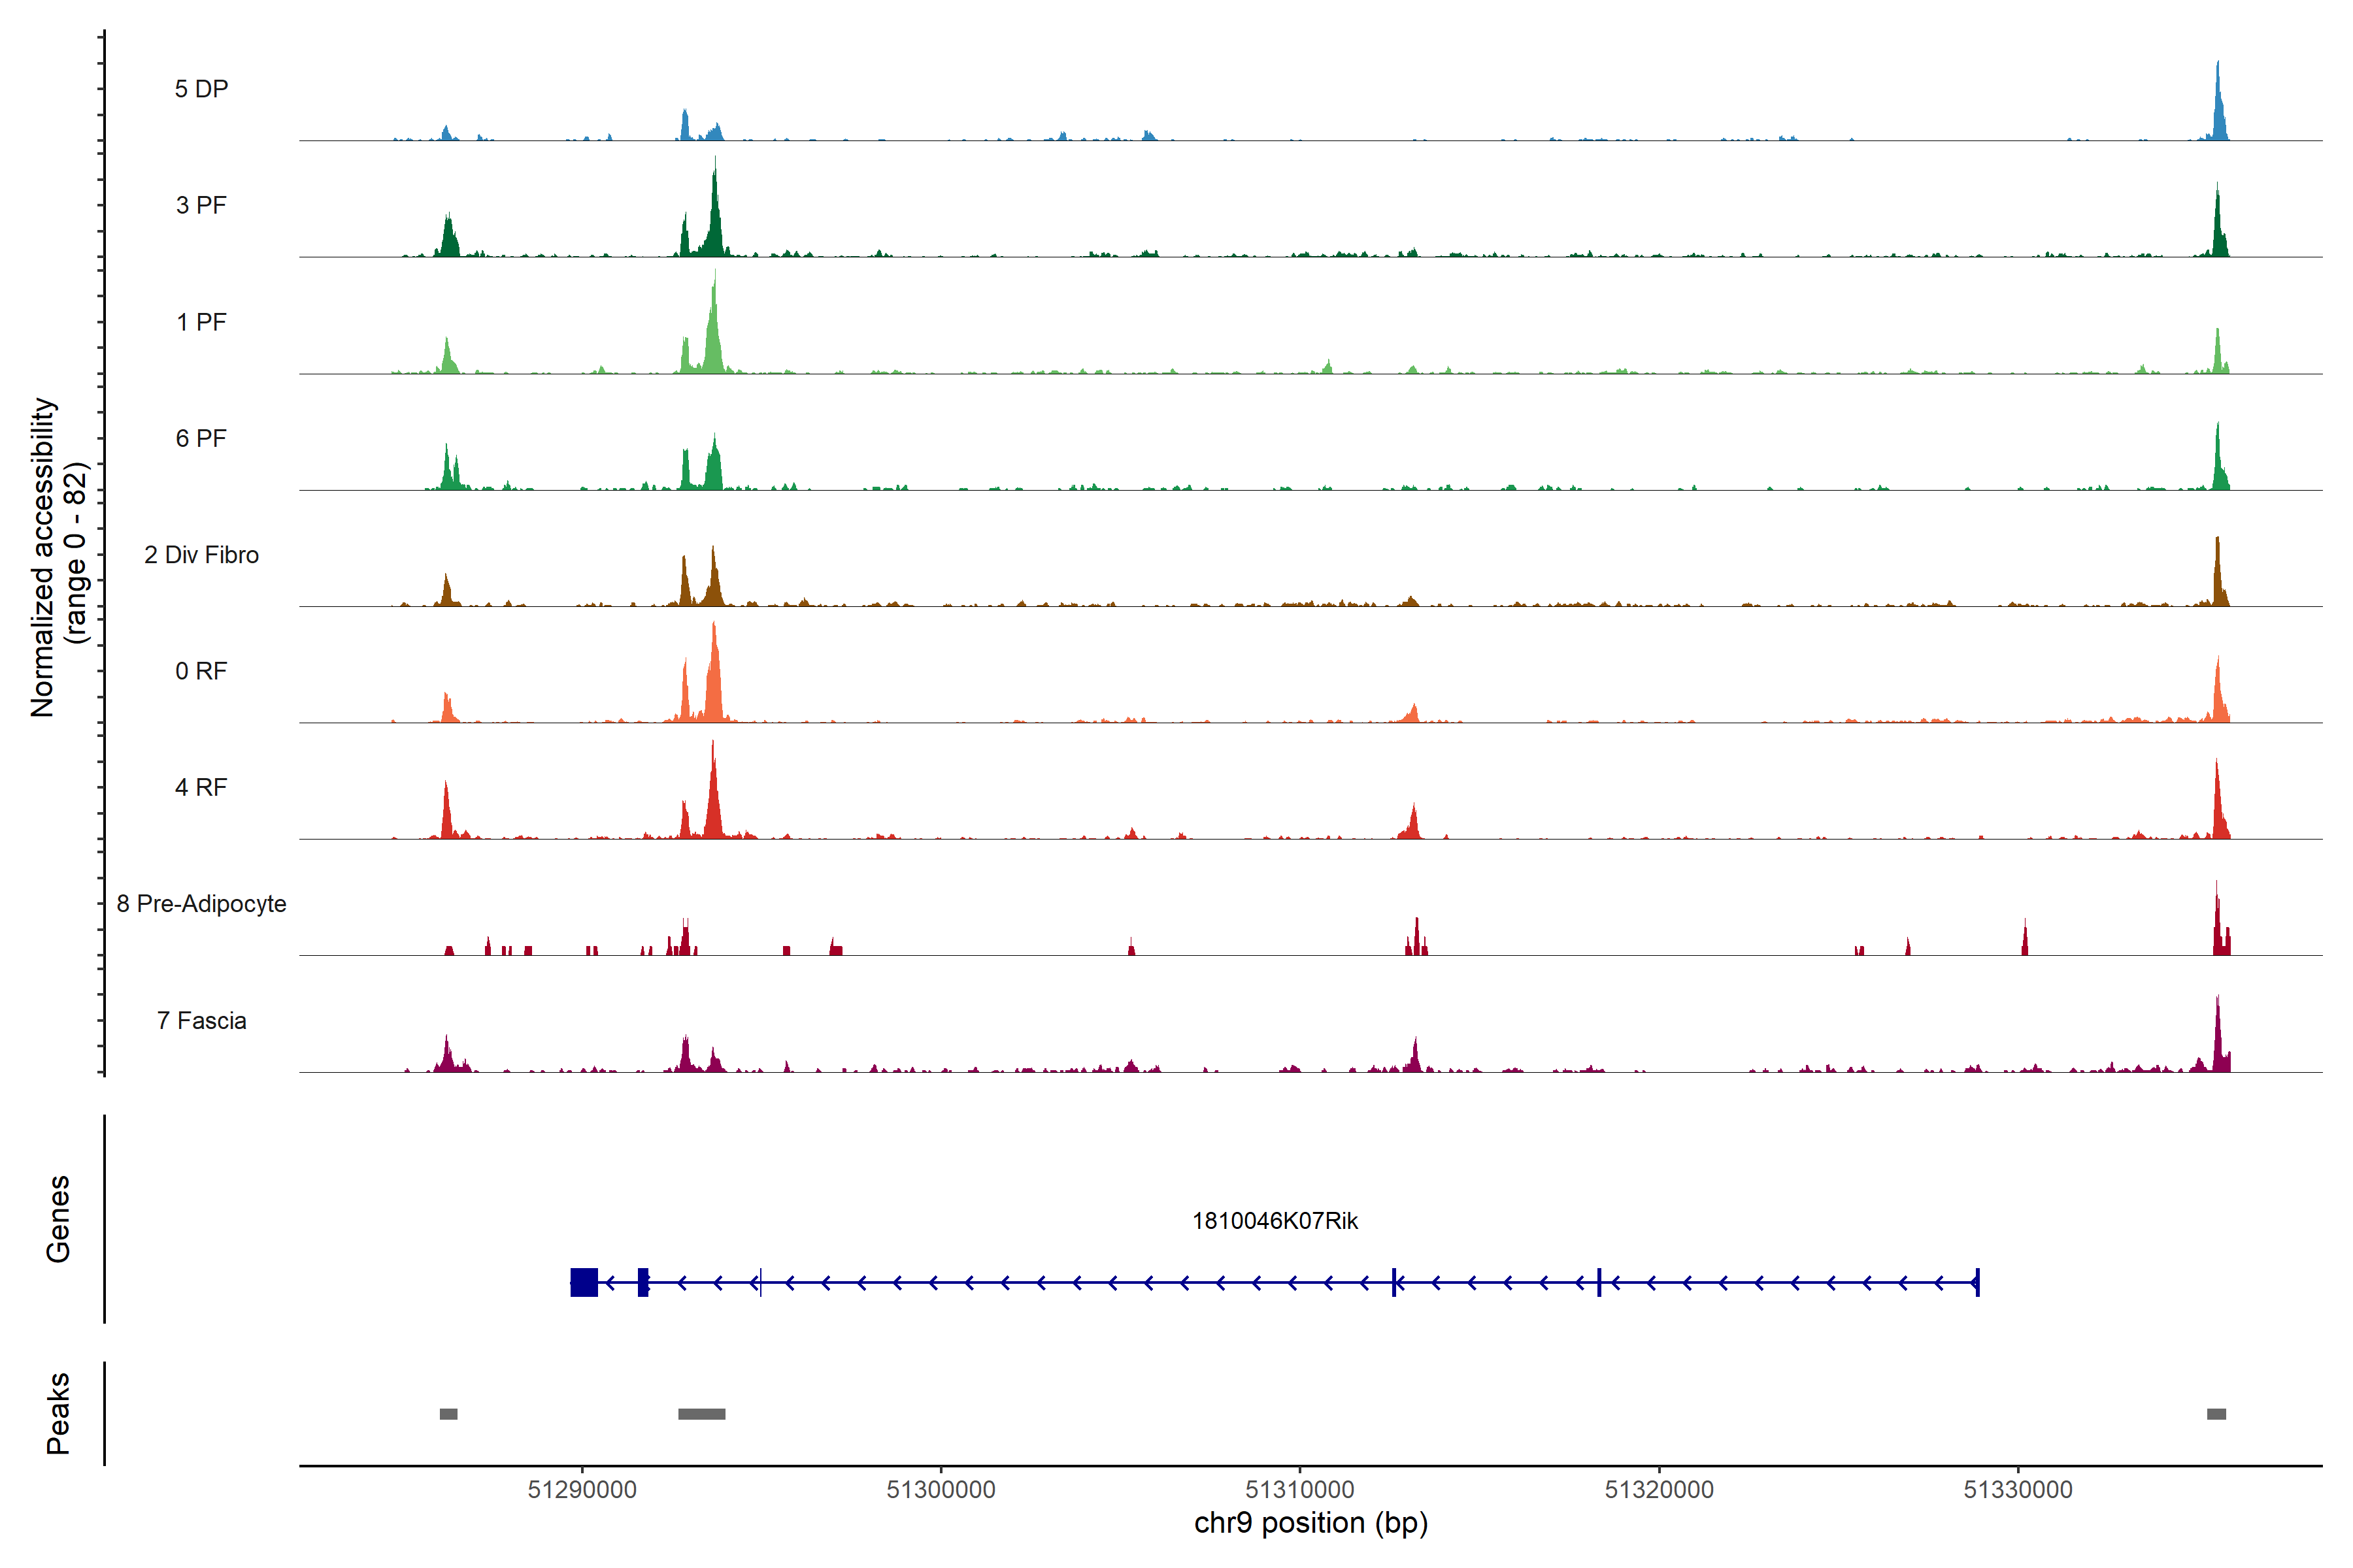The height and width of the screenshot is (1568, 2353).
Task: Click the 51310000 axis tick label
Action: 1299,1490
